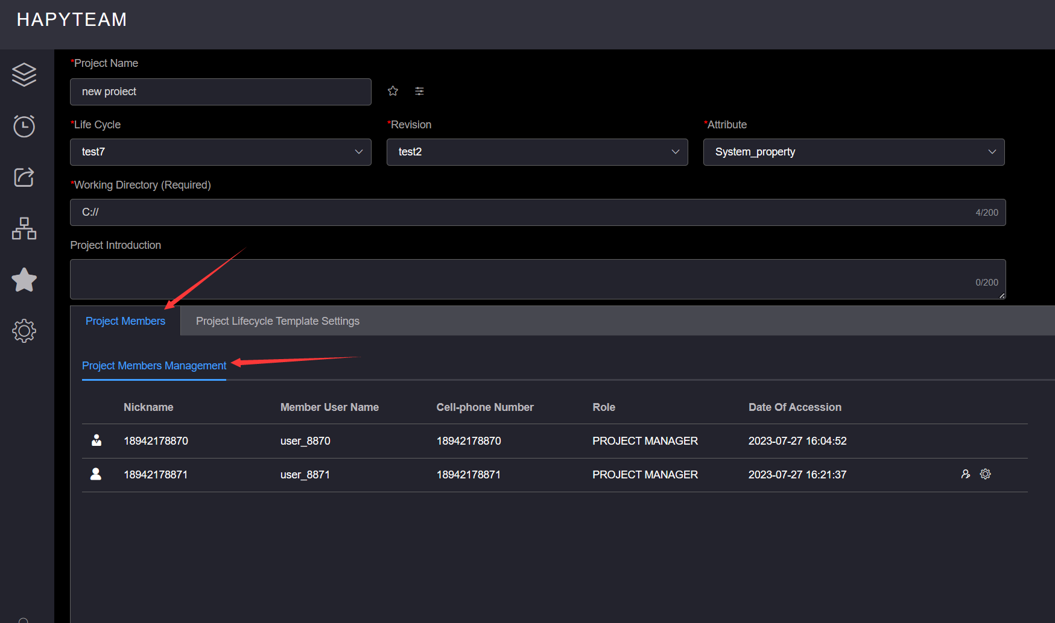This screenshot has width=1055, height=623.
Task: Click avatar icon of user_8871 row
Action: pyautogui.click(x=96, y=474)
